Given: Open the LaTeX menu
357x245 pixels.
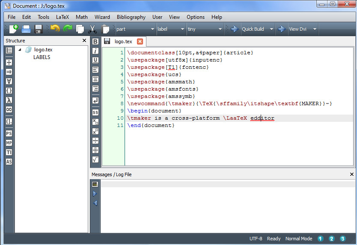Looking at the screenshot, I should click(62, 17).
